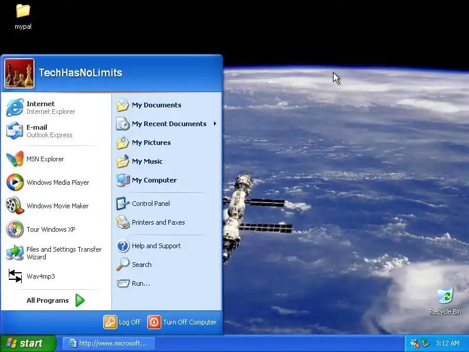Click the My Pictures label
The height and width of the screenshot is (352, 469).
point(151,143)
